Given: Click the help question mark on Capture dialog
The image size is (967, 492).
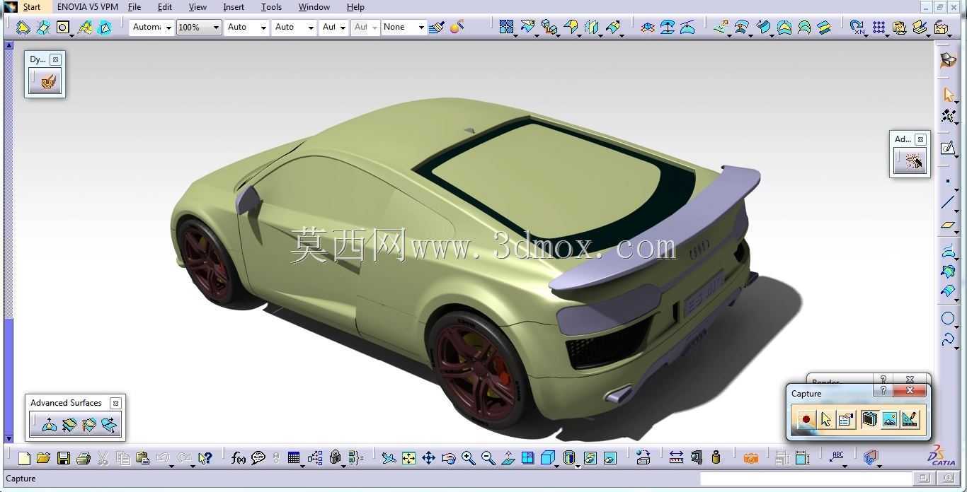Looking at the screenshot, I should click(x=883, y=390).
